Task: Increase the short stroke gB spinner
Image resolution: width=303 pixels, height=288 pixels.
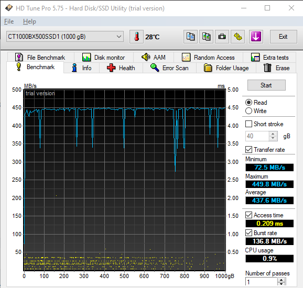Action: click(273, 134)
